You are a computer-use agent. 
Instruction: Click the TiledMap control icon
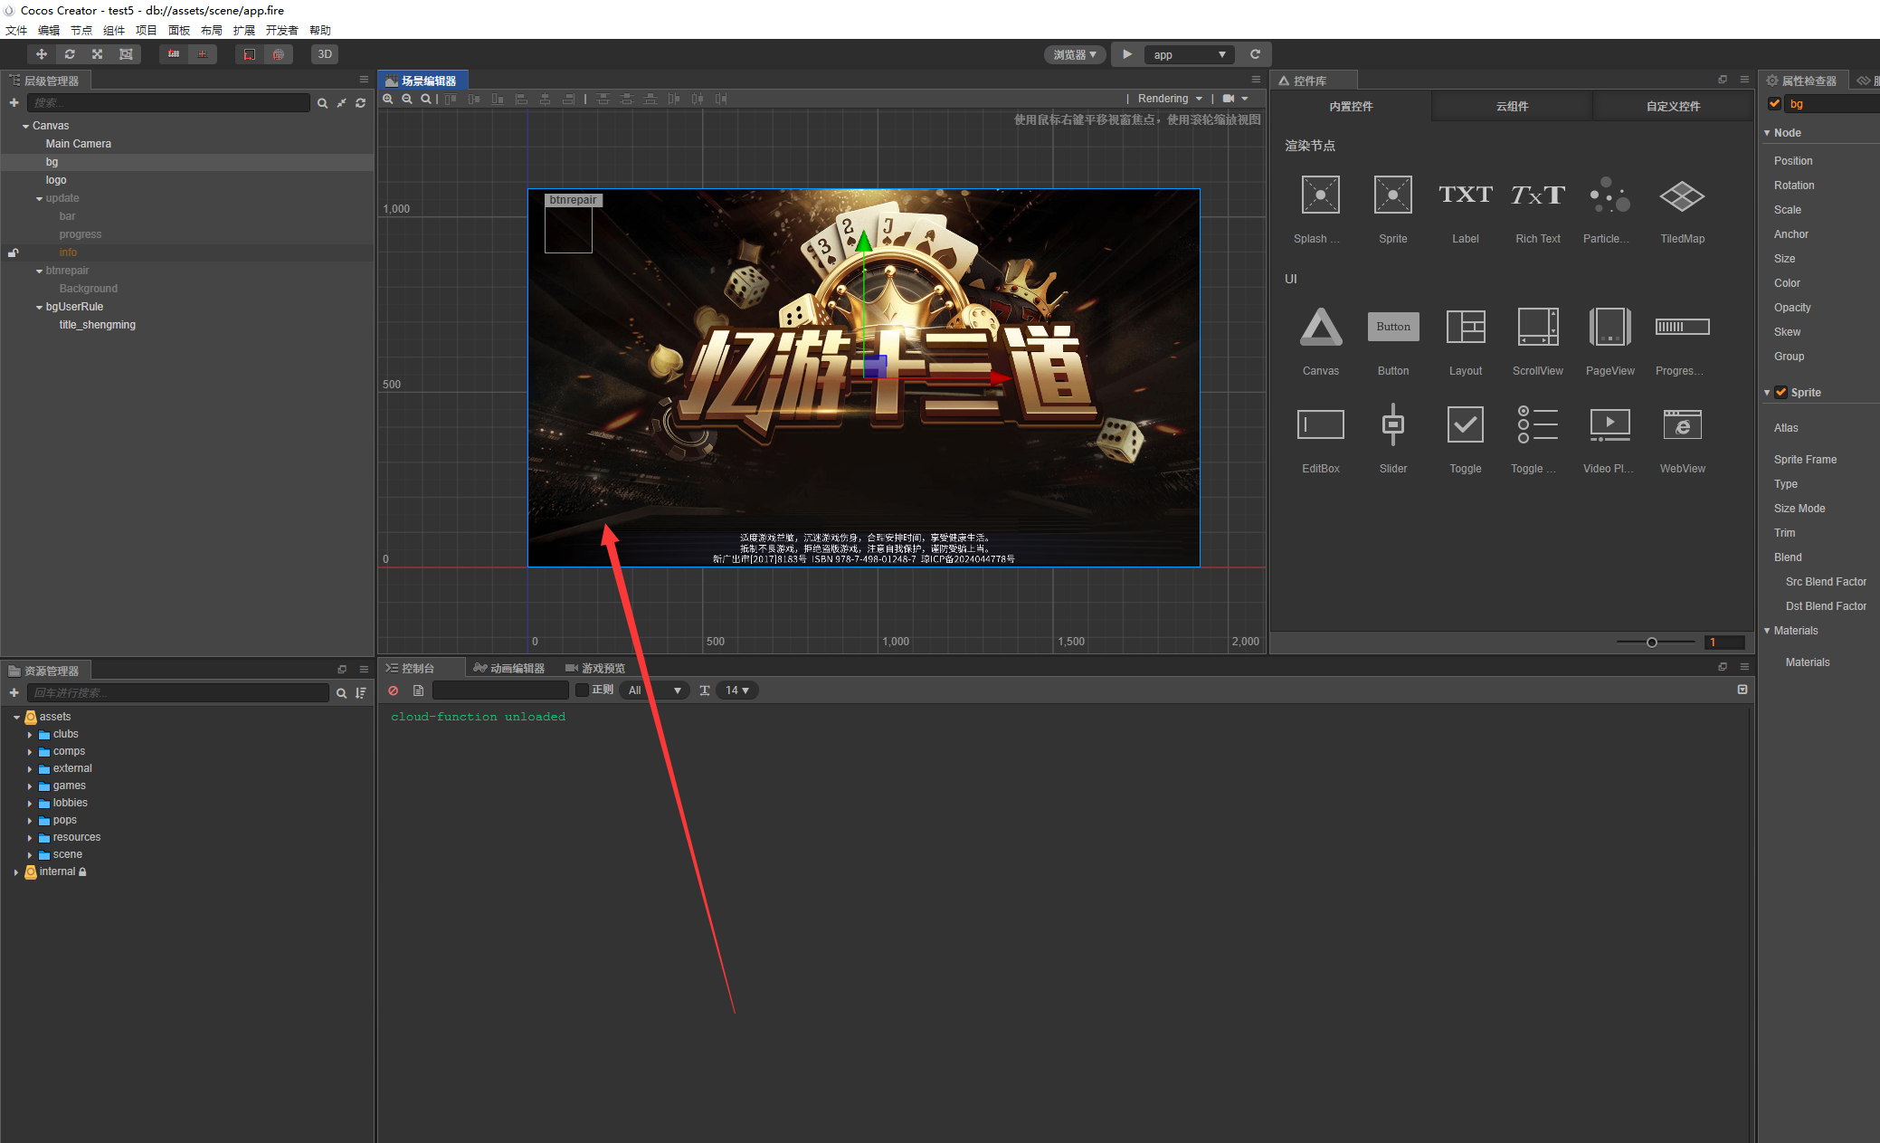point(1682,195)
